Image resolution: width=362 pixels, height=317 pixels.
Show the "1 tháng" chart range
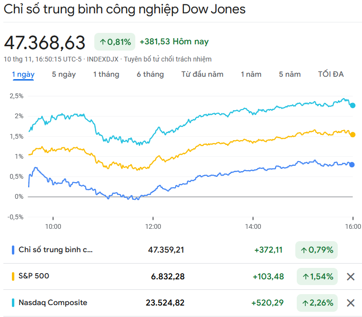(x=106, y=74)
